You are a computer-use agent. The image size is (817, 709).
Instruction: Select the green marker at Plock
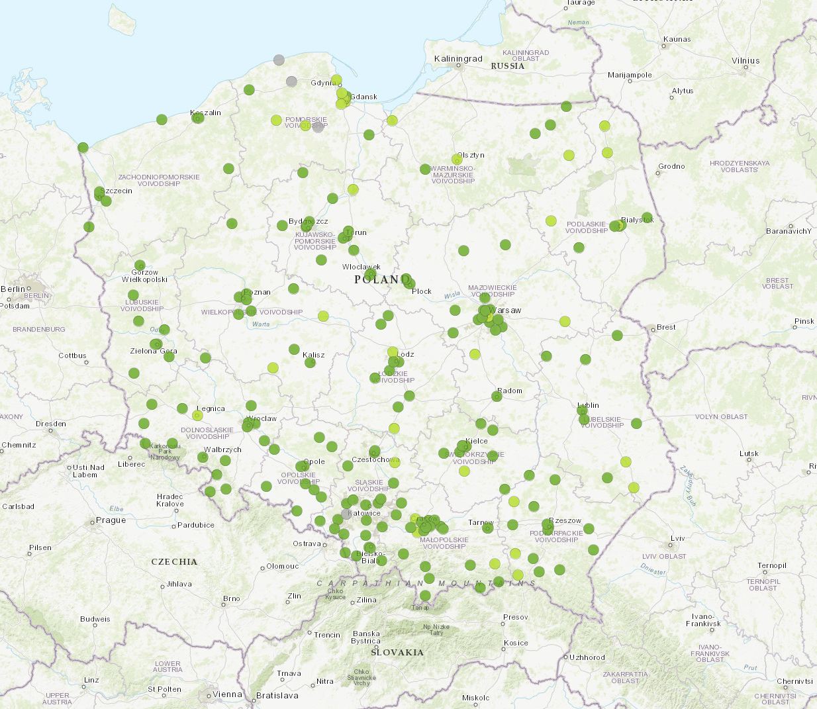point(408,283)
